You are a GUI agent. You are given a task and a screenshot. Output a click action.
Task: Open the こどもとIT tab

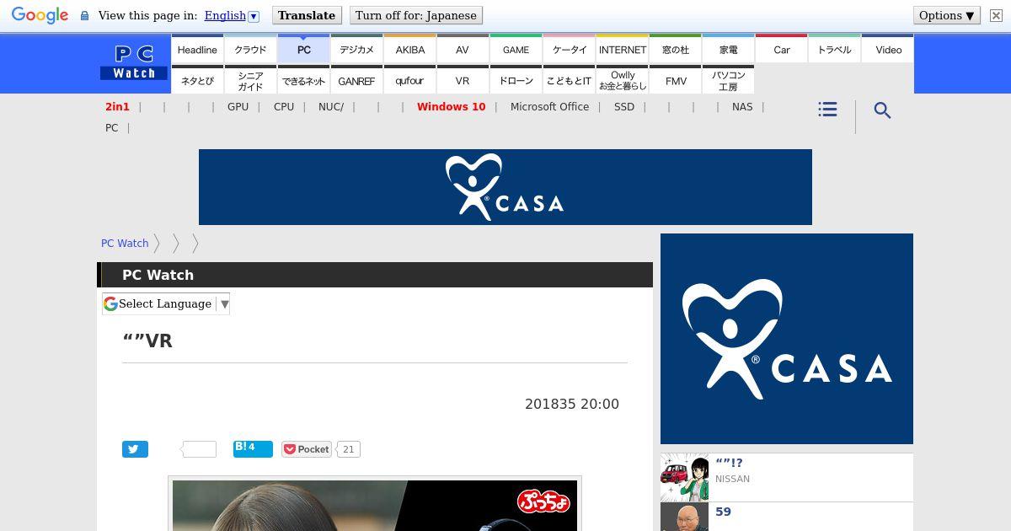(569, 81)
